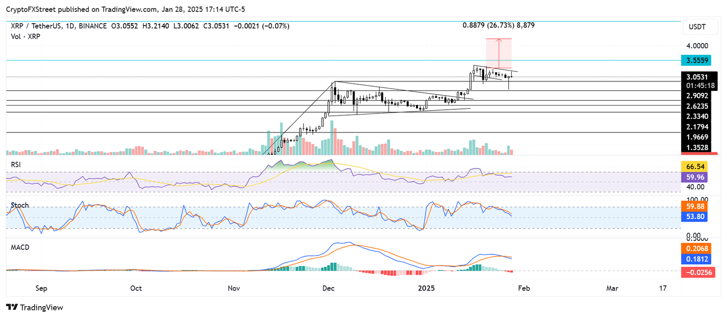The width and height of the screenshot is (727, 318).
Task: Select the 1.9669 price level label
Action: [698, 137]
